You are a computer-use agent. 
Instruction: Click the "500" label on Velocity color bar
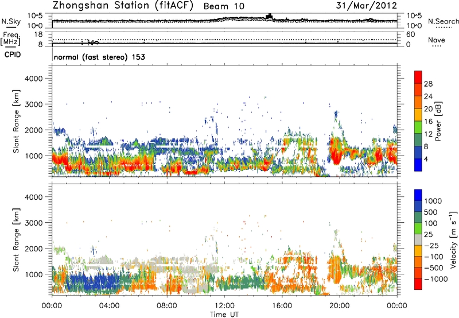431,212
